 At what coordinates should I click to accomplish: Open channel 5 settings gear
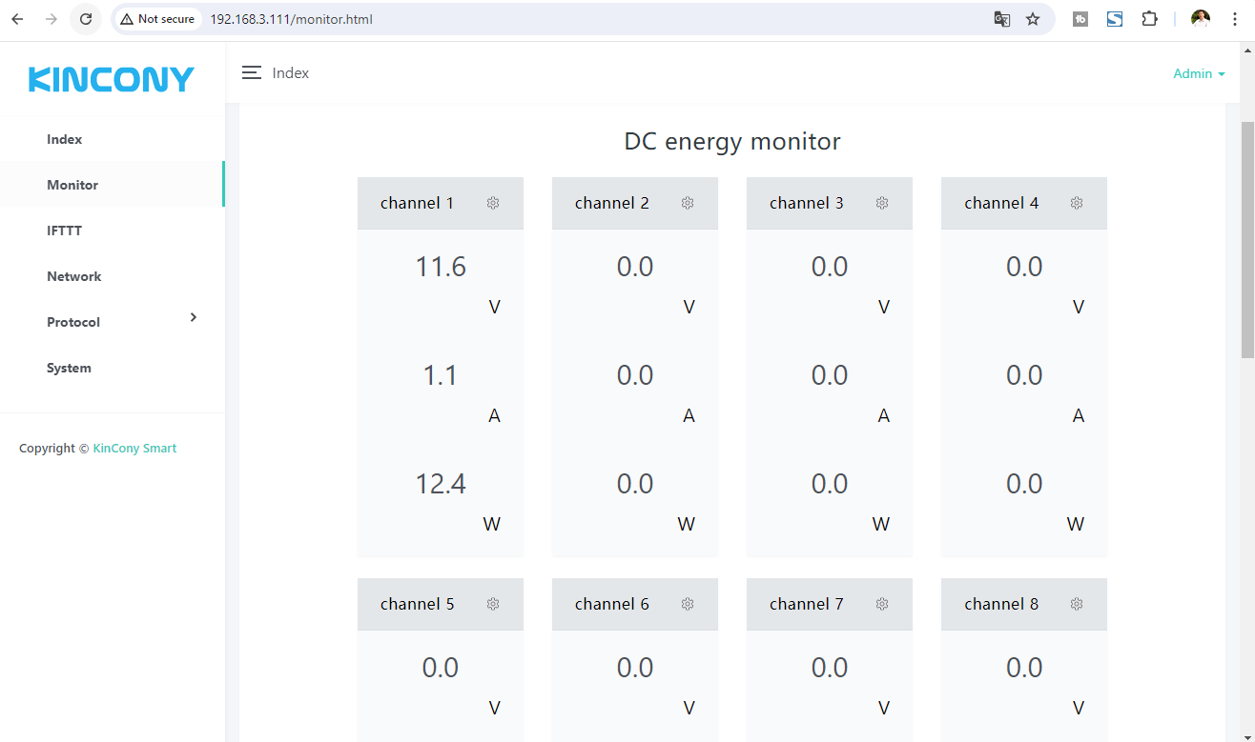(x=493, y=604)
